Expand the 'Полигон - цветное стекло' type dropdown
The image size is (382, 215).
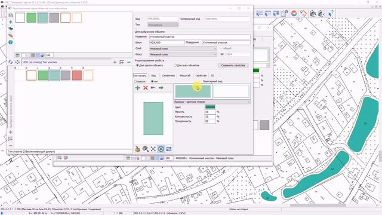212,102
